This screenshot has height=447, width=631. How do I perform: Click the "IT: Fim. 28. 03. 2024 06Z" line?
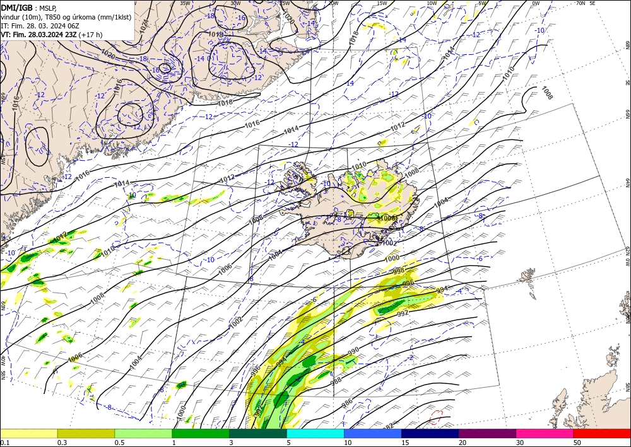40,26
